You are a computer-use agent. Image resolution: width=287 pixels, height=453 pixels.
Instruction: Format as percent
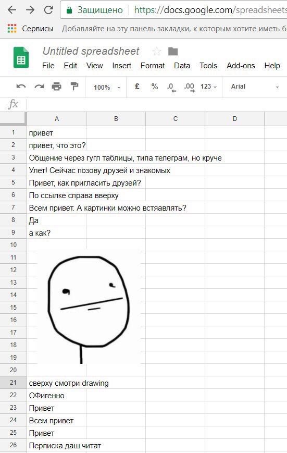click(155, 87)
